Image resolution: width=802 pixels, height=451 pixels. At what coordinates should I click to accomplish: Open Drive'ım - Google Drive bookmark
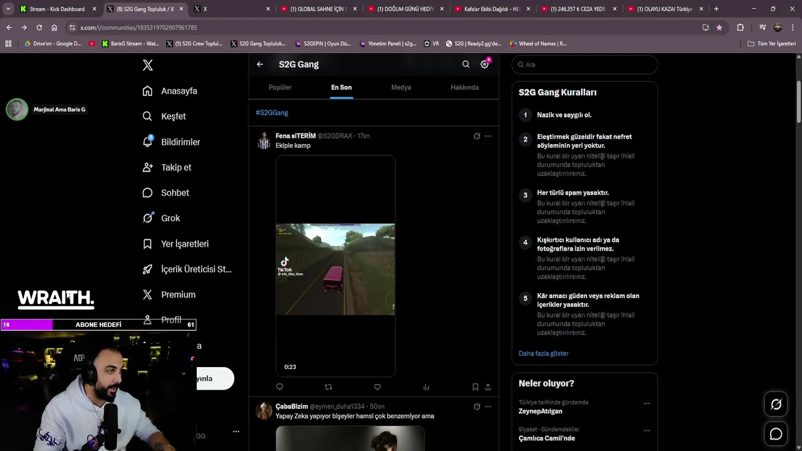(52, 44)
